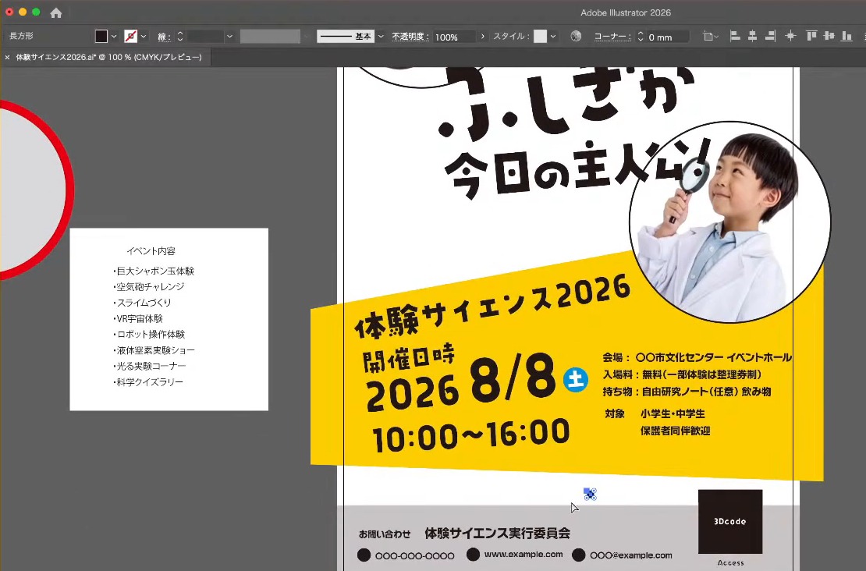Select the 体験サイエンス2026.ai document tab

coord(108,57)
